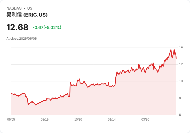Click the 10 price axis label
Image resolution: width=190 pixels, height=133 pixels.
[x=181, y=81]
